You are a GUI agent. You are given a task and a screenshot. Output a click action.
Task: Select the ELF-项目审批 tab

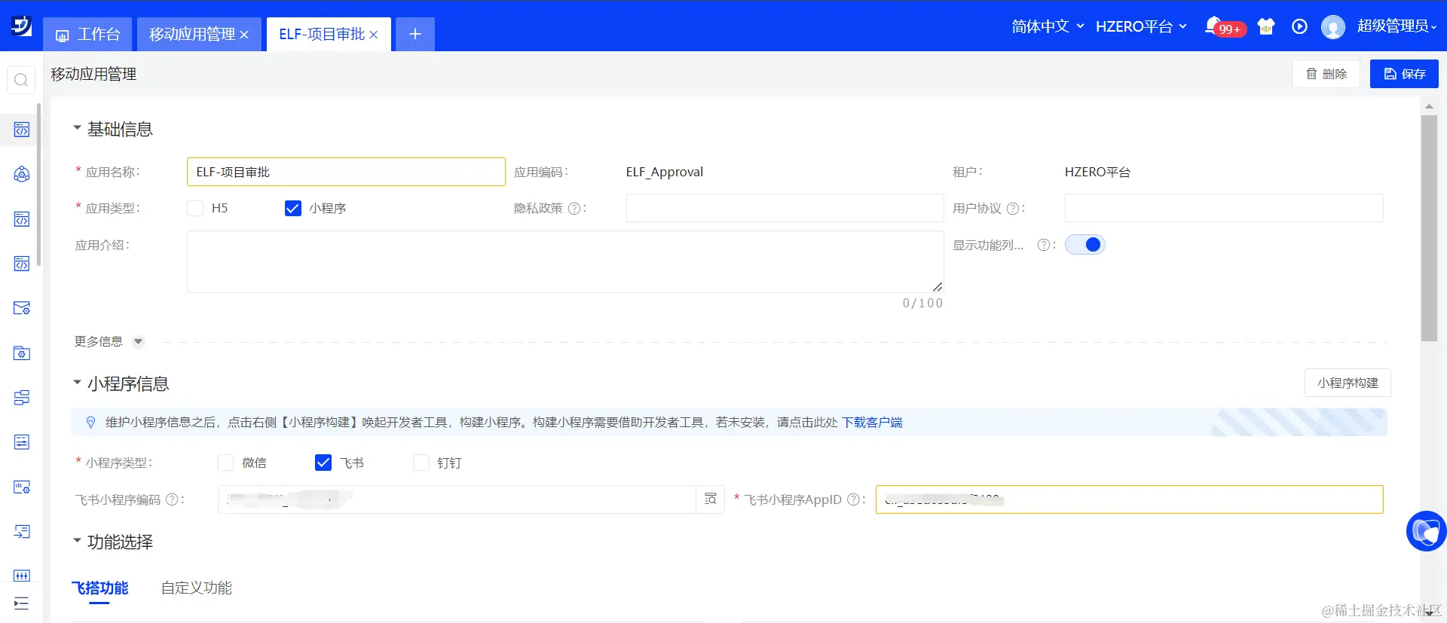point(322,35)
